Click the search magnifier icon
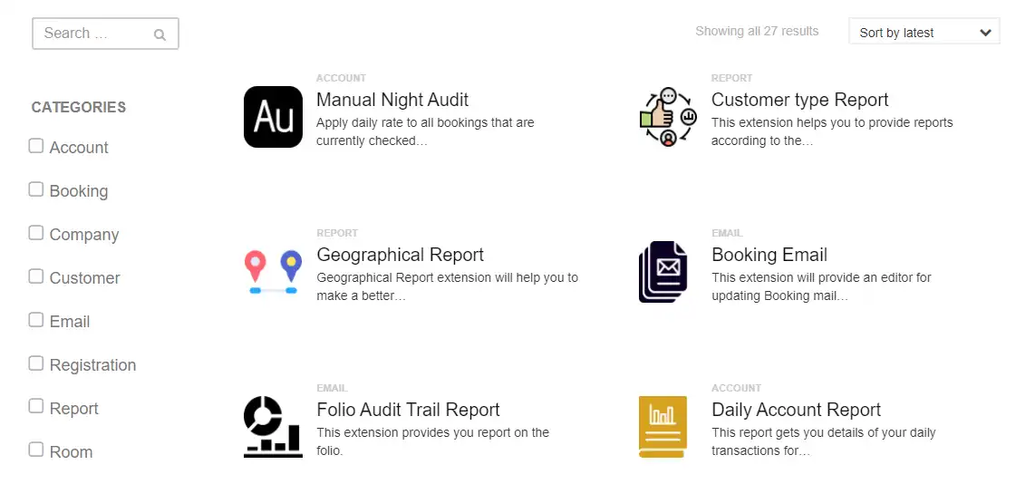1035x484 pixels. tap(160, 35)
